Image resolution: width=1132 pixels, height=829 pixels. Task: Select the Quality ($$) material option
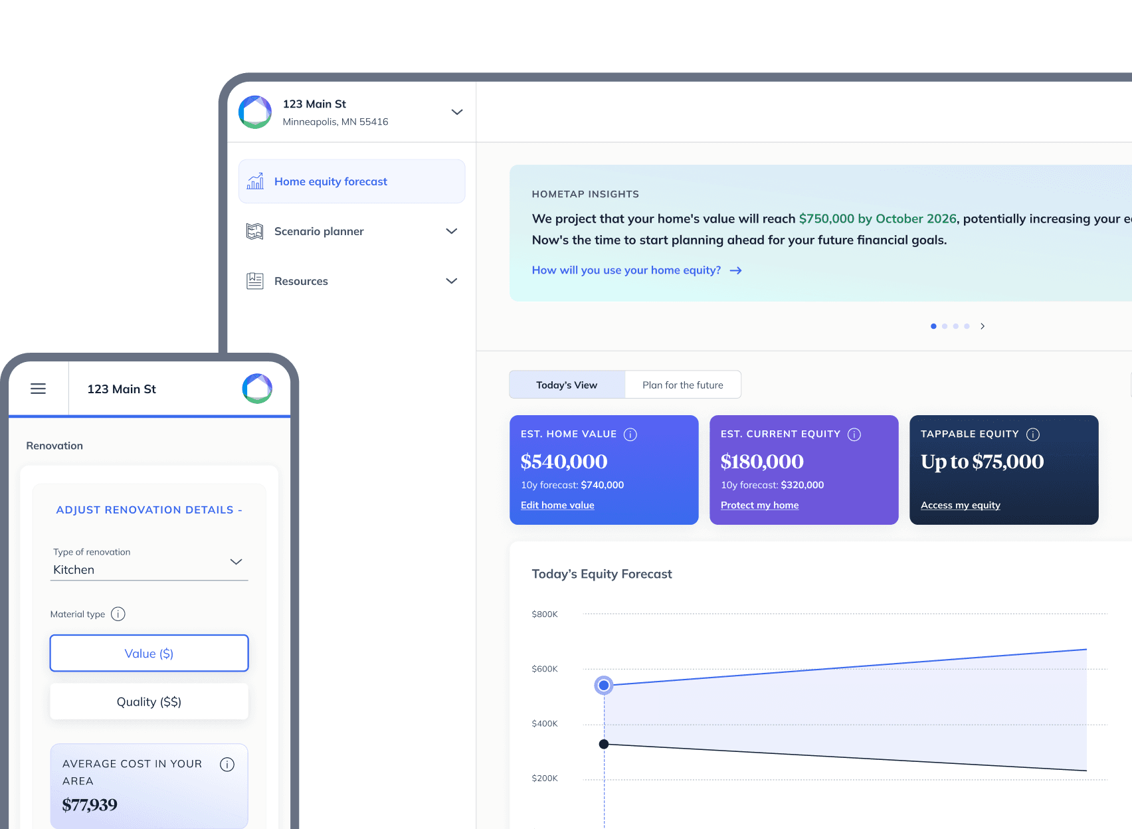pos(149,702)
